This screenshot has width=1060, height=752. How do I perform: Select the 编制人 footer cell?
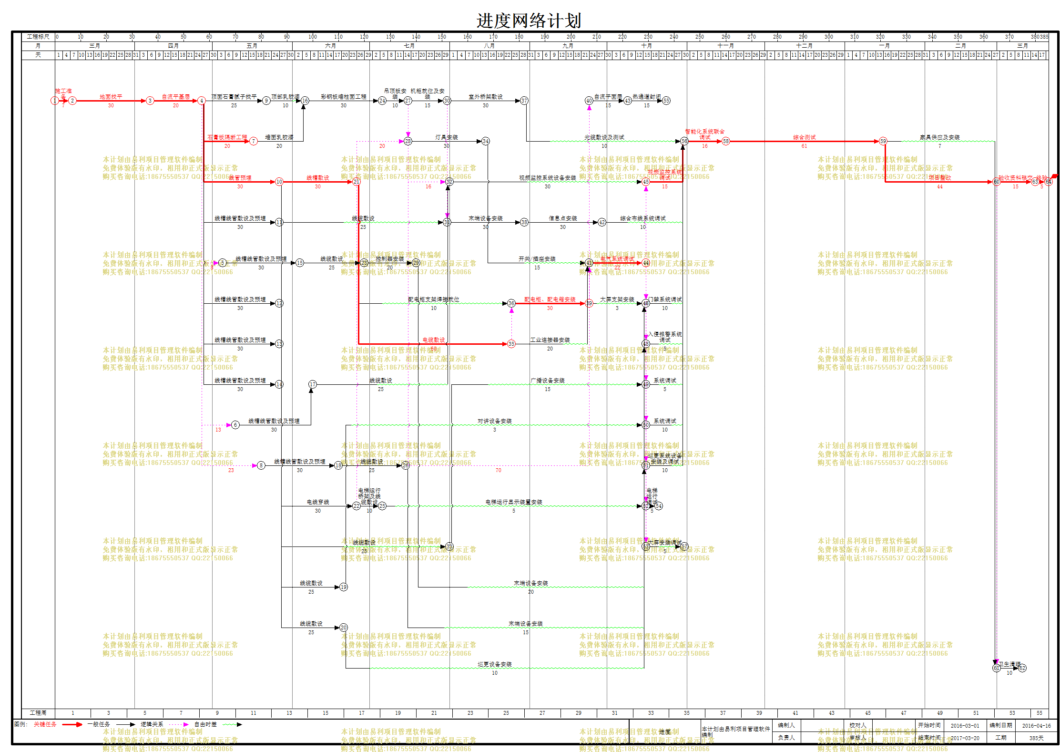786,725
